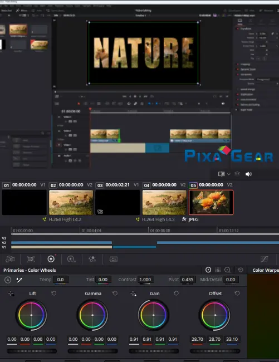Viewport: 279px width, 362px height.
Task: Click sparkle icon beside clip 02 codec
Action: click(x=45, y=219)
